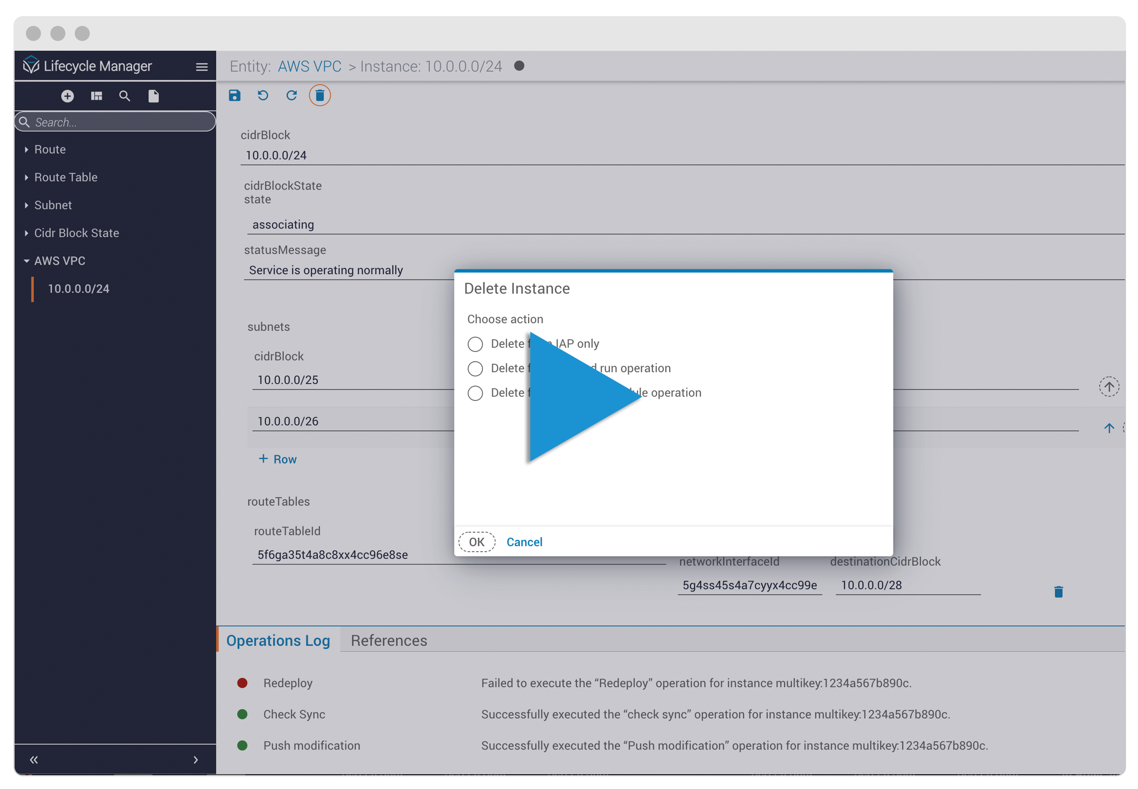Select the 'Delete from IAP only' radio option

(475, 344)
